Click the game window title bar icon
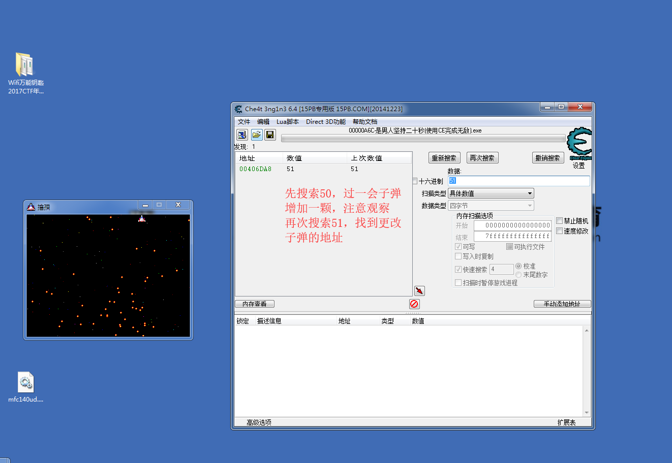The image size is (672, 463). point(31,207)
